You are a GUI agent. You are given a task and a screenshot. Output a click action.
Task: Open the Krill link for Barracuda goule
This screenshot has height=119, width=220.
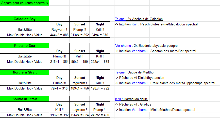tap(118, 99)
